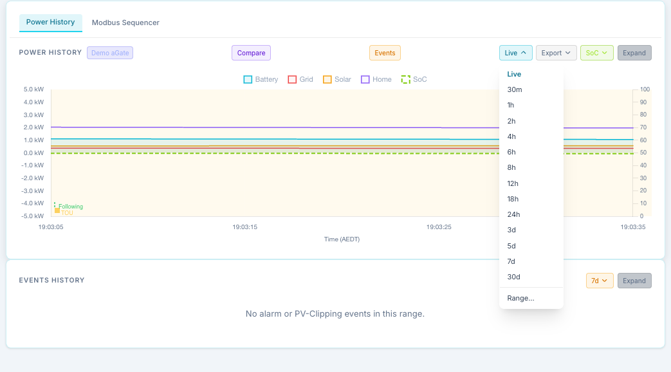Click the Demo aGate badge
The height and width of the screenshot is (372, 671).
click(x=110, y=53)
